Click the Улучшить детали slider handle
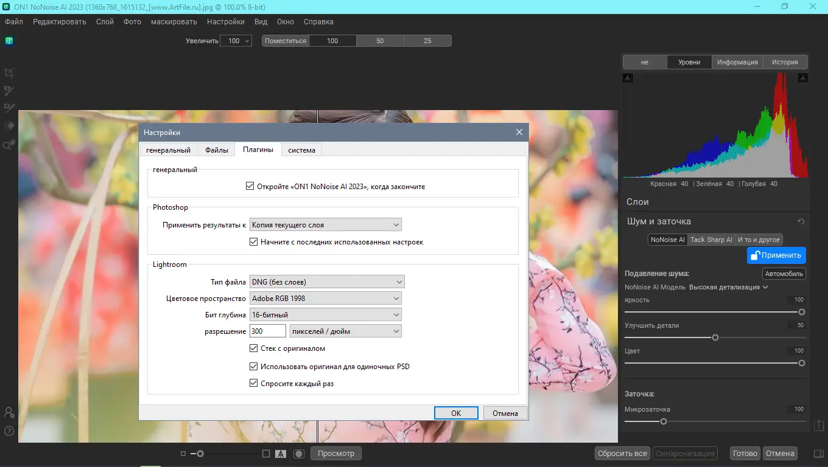Screen dimensions: 828x467 click(715, 337)
